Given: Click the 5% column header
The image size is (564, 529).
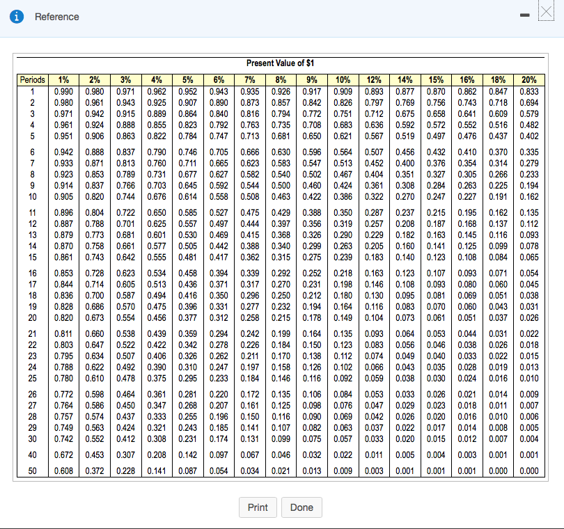Looking at the screenshot, I should [x=187, y=78].
